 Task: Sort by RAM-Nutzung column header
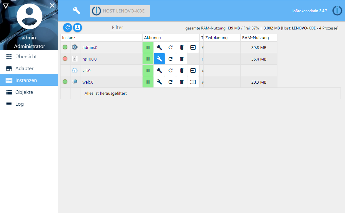click(x=255, y=38)
